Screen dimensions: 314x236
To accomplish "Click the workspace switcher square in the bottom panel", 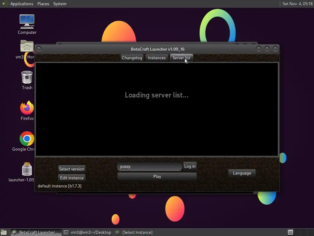I will click(290, 232).
